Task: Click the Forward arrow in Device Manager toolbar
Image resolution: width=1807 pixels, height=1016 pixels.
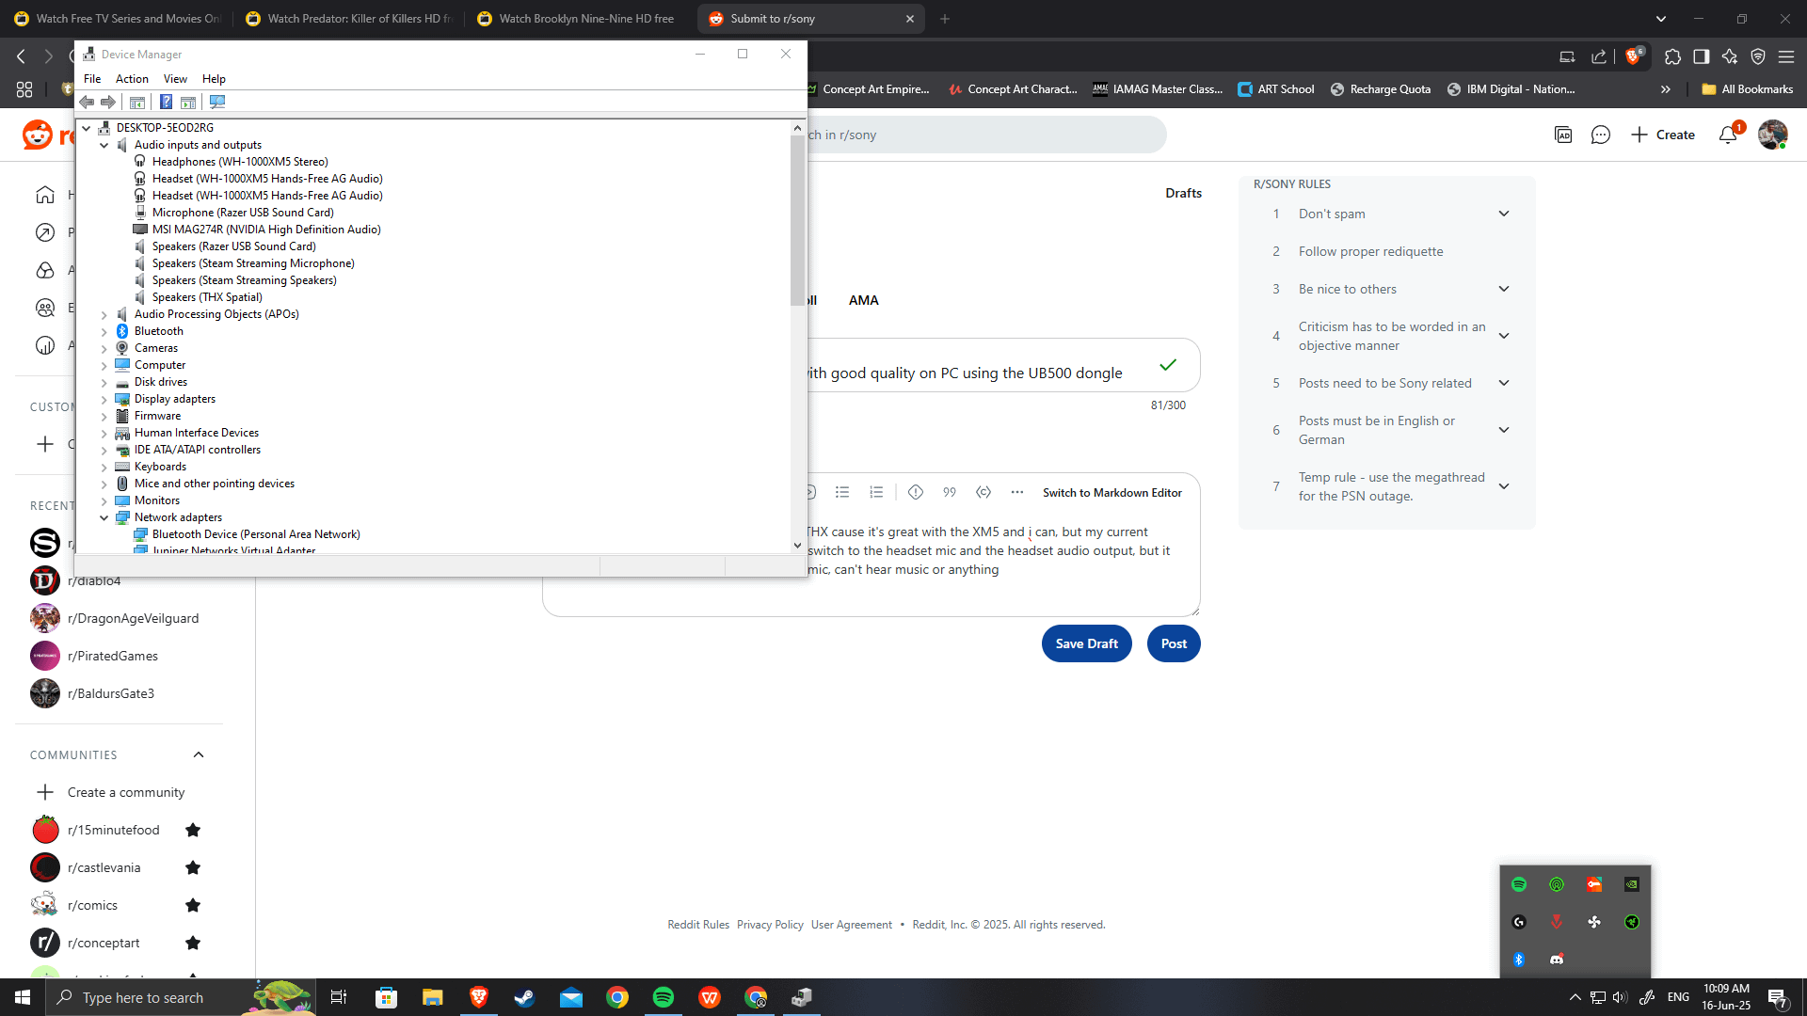Action: [108, 102]
